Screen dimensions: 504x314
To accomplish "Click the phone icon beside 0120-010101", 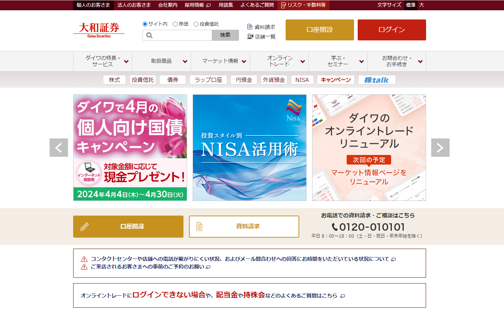I will (x=335, y=227).
